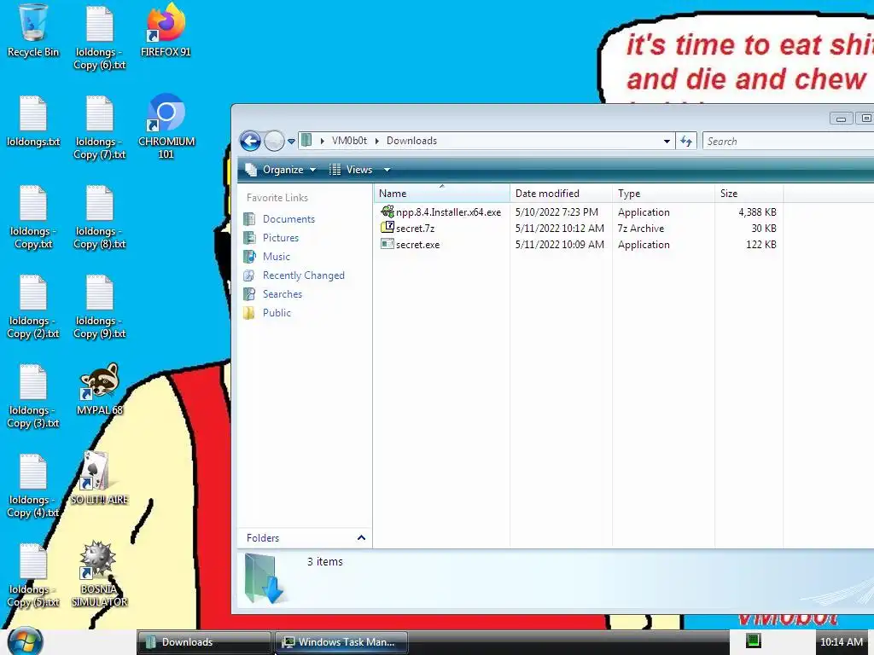874x655 pixels.
Task: Launch MYPAL 68 raccoon shortcut
Action: pyautogui.click(x=99, y=389)
